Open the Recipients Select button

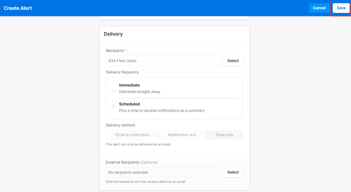(233, 61)
